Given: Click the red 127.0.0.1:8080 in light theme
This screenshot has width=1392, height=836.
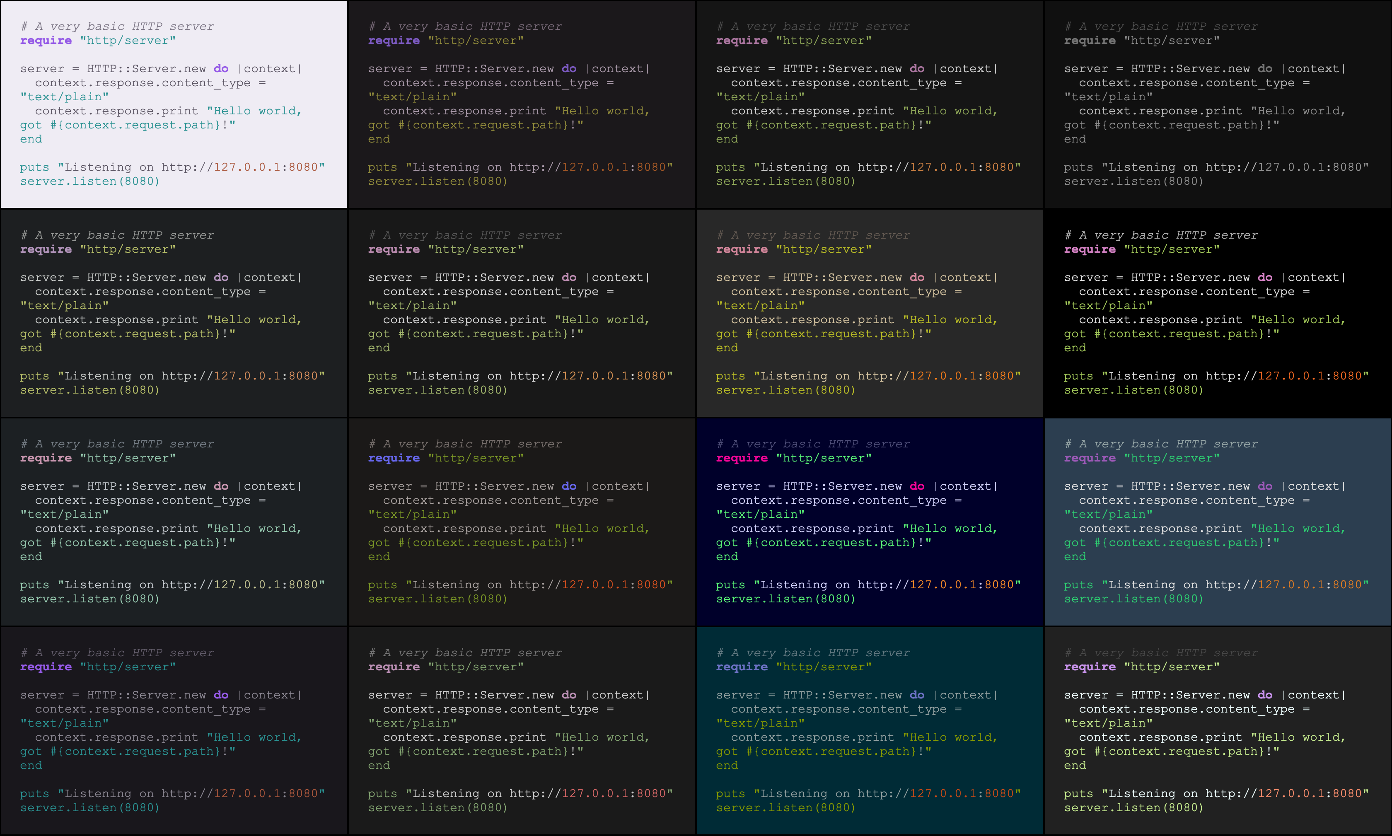Looking at the screenshot, I should point(266,167).
